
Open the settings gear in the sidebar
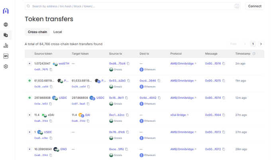(x=6, y=66)
